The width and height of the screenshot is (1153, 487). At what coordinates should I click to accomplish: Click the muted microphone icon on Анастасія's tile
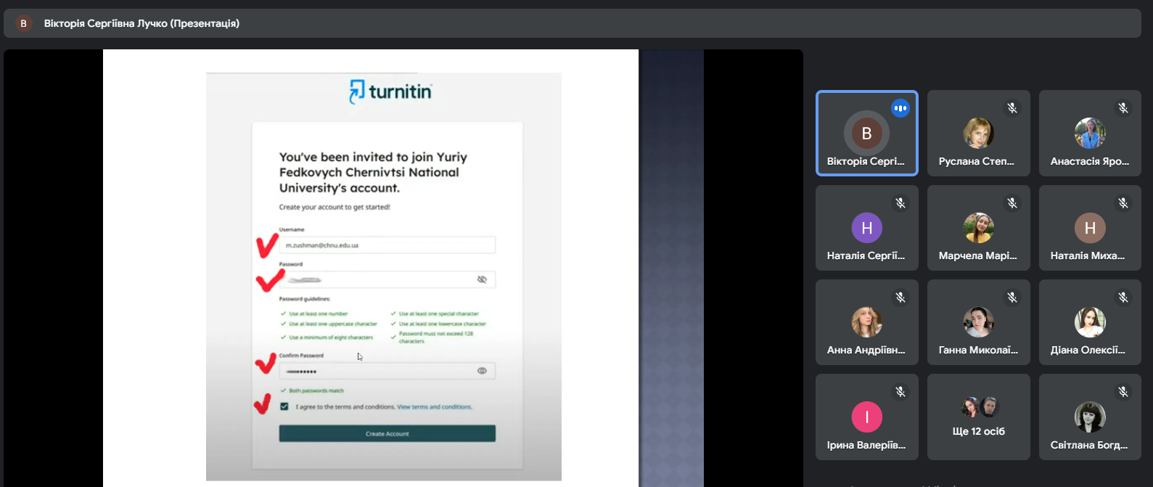pos(1123,108)
